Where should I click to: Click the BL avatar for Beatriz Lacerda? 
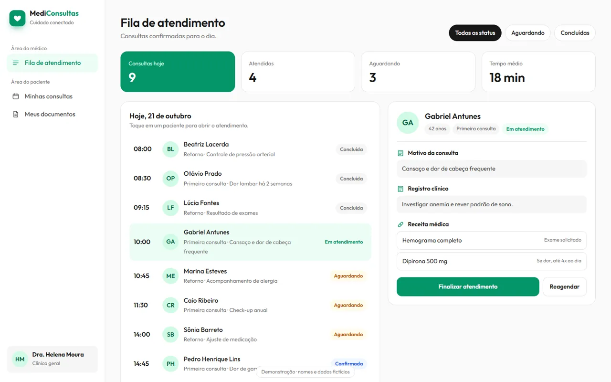pos(170,149)
